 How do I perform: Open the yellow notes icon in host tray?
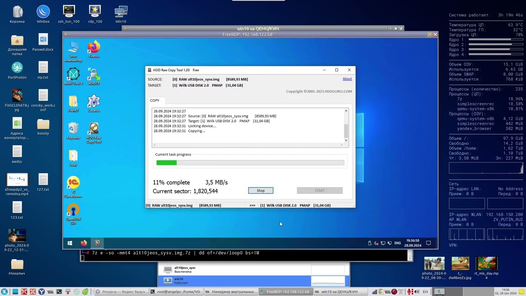tap(521, 292)
